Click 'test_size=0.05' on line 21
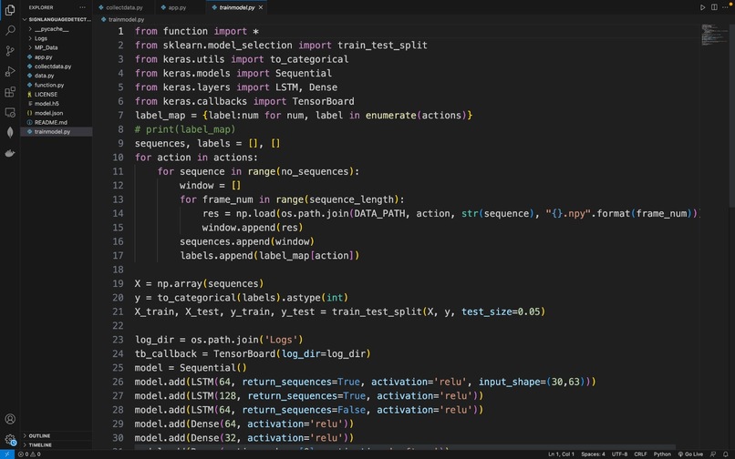735x459 pixels. pos(501,312)
